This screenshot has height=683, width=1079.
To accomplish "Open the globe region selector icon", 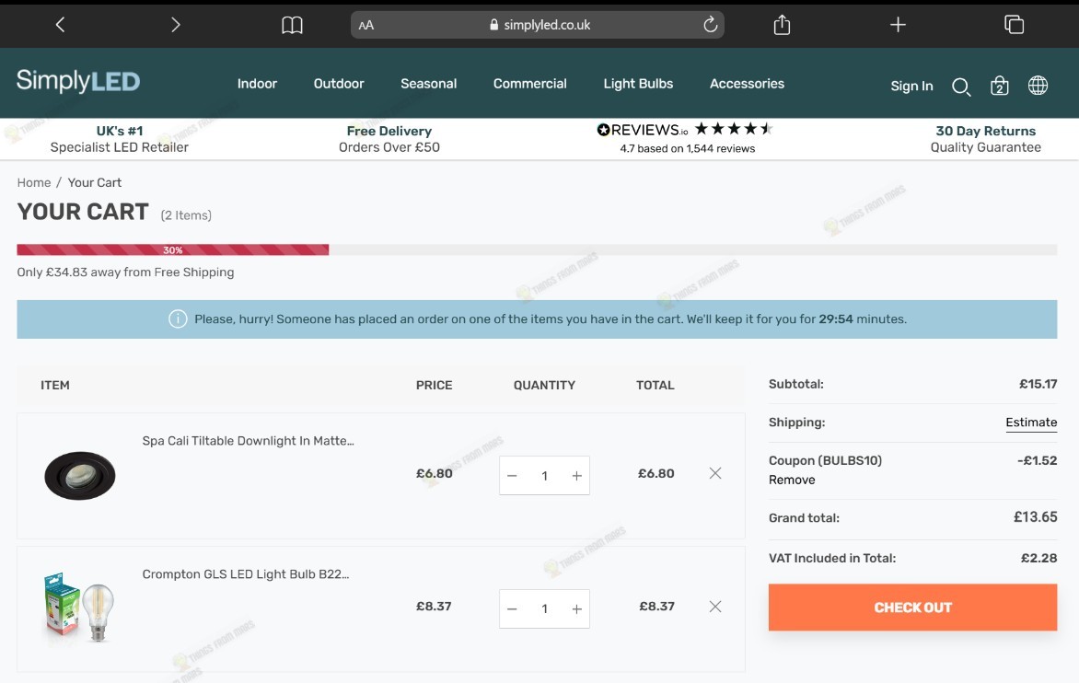I will [1038, 86].
